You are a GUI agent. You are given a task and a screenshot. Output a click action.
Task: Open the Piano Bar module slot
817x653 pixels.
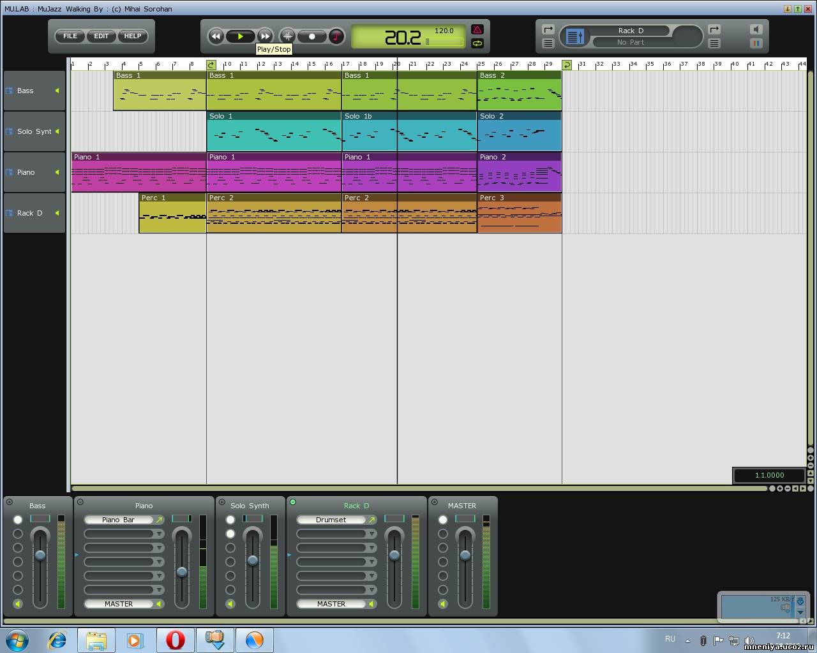[119, 520]
